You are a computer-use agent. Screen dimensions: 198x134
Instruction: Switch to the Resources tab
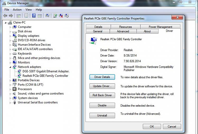point(125,27)
